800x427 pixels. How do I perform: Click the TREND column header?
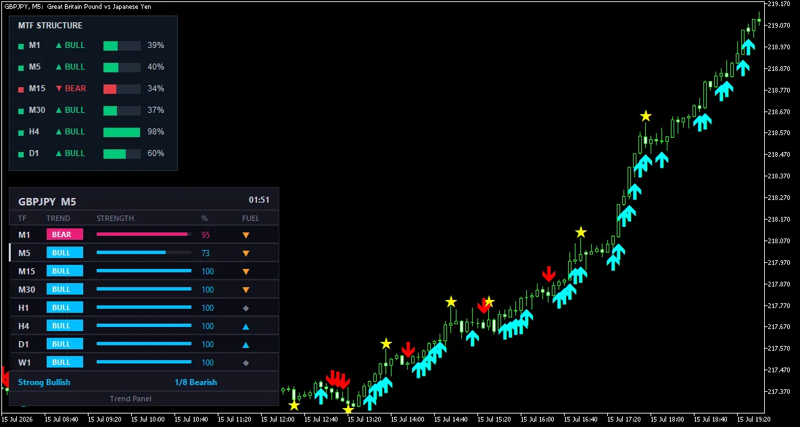tap(58, 218)
